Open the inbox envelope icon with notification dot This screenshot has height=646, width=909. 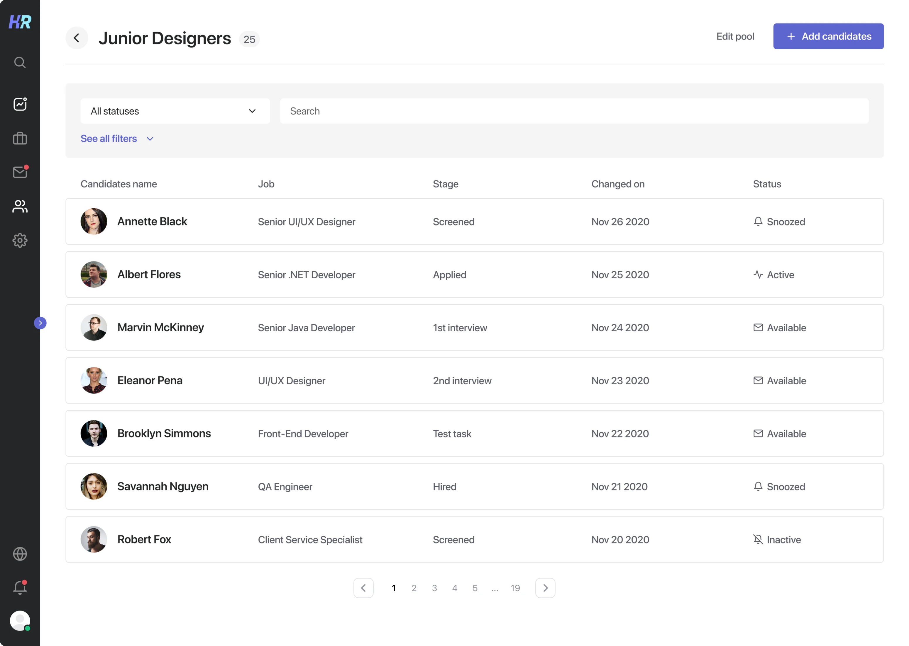[x=20, y=172]
